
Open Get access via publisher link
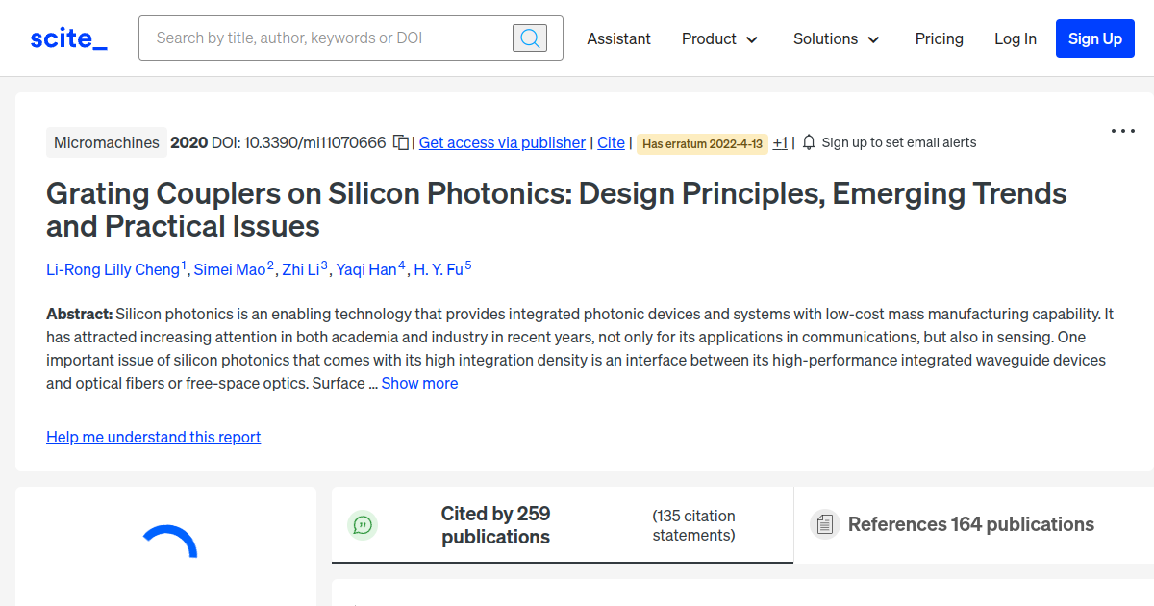(502, 142)
